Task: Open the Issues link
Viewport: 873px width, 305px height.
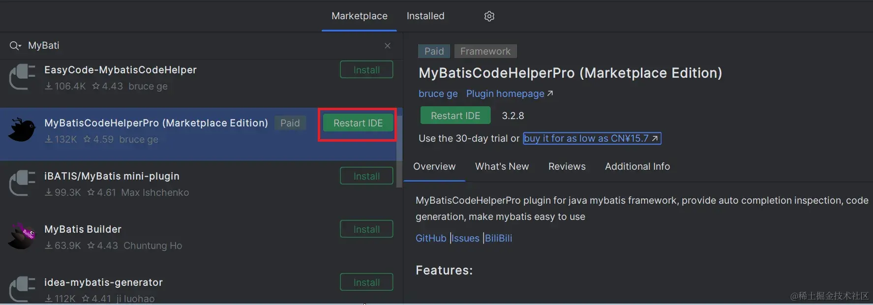Action: coord(465,238)
